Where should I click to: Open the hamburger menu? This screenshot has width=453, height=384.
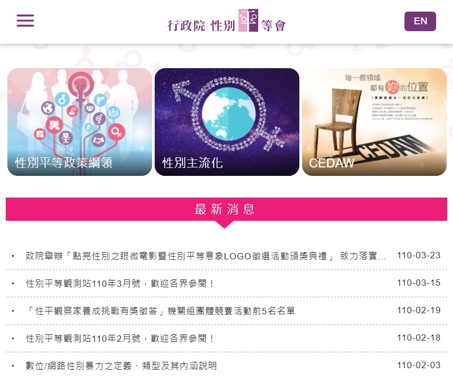pyautogui.click(x=25, y=21)
